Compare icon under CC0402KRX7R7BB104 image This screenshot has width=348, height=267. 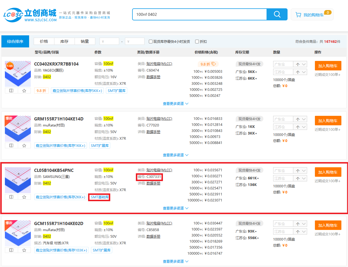coord(12,91)
